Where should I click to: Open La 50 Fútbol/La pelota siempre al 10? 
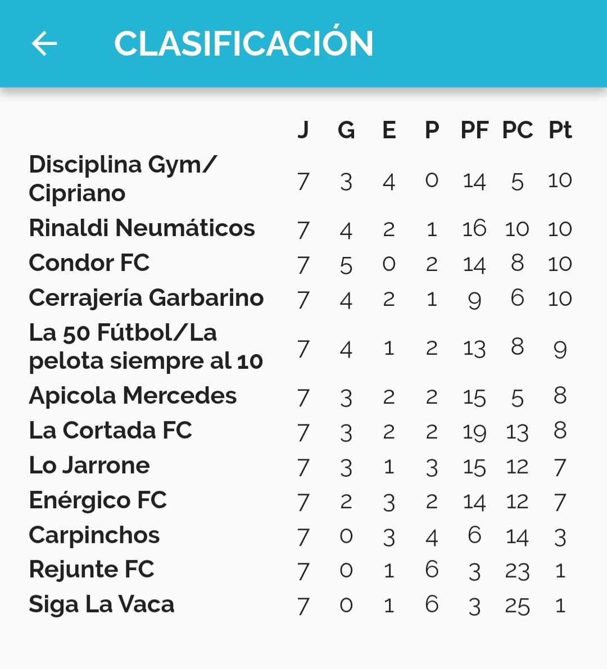click(x=146, y=347)
